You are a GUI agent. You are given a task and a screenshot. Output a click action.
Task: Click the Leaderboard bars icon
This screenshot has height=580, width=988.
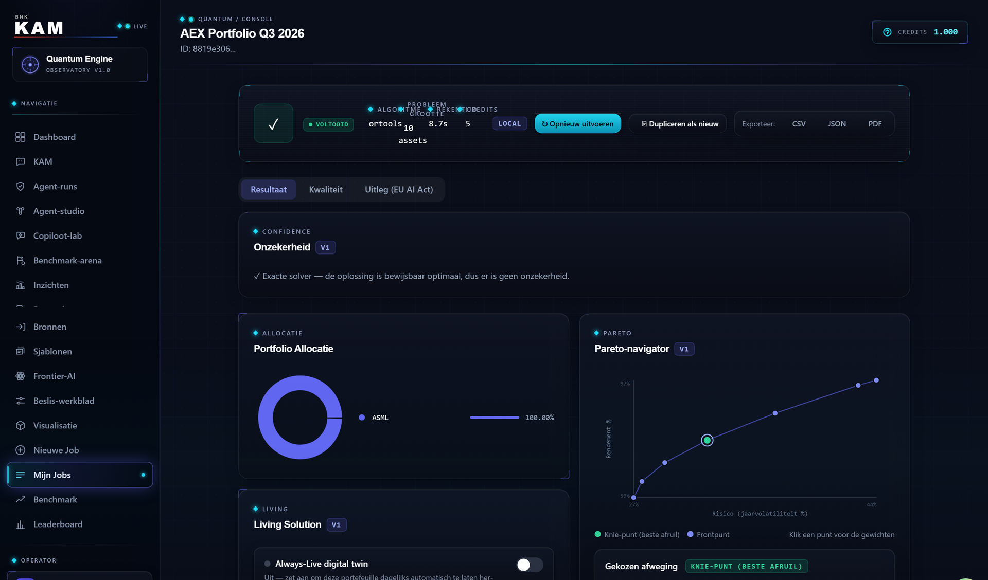tap(20, 524)
